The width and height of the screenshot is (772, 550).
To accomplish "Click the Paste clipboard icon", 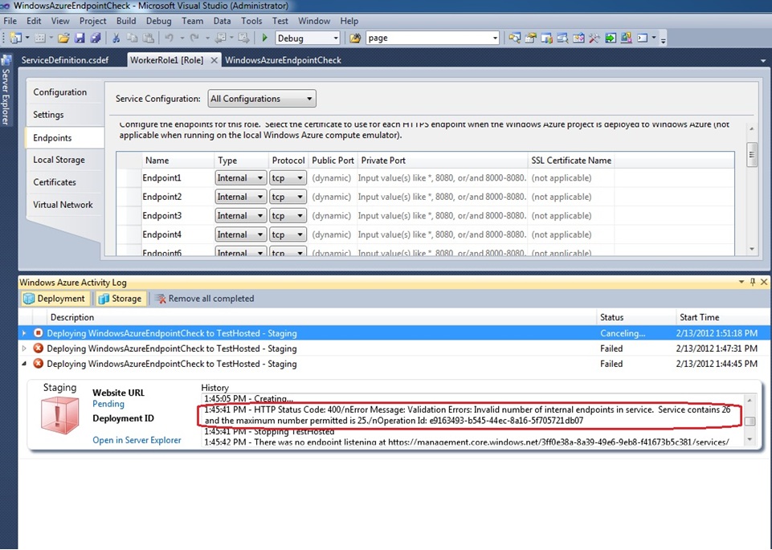I will click(x=148, y=38).
